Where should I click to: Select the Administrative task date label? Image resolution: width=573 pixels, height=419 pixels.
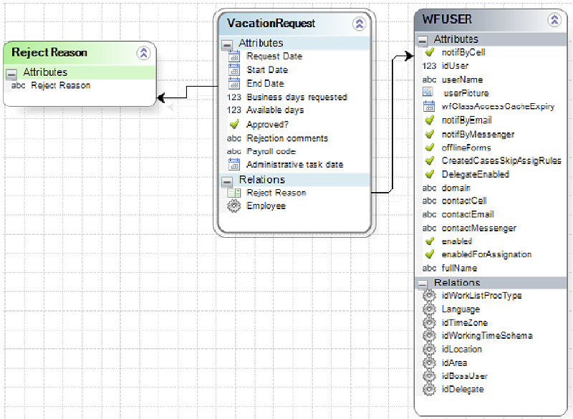295,165
